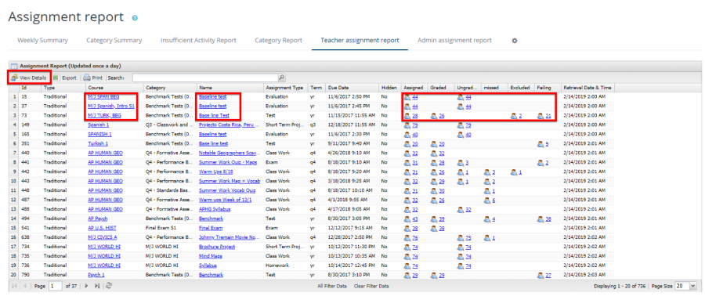Click graded students icon for M/J TURK, BEG
705x307 pixels.
[x=434, y=116]
